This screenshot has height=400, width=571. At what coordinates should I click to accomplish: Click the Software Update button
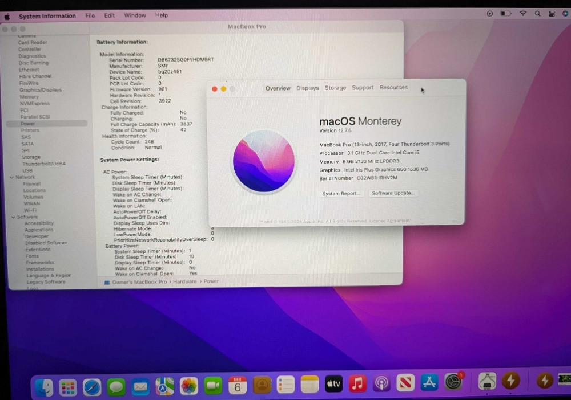394,193
